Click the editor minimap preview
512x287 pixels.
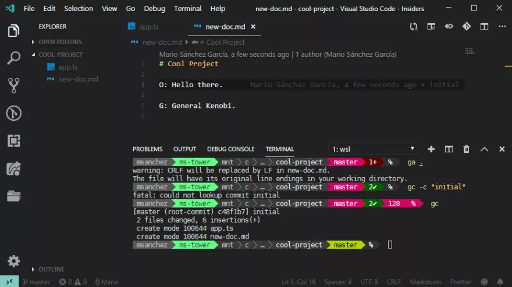(470, 51)
